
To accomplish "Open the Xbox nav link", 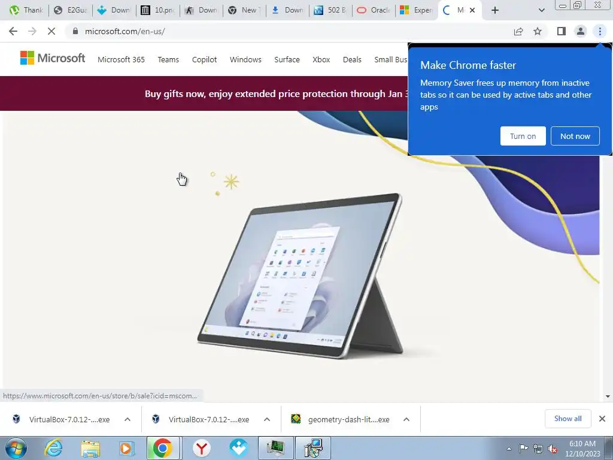I will coord(321,59).
